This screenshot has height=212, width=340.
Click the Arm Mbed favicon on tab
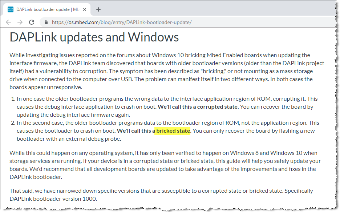[x=10, y=9]
